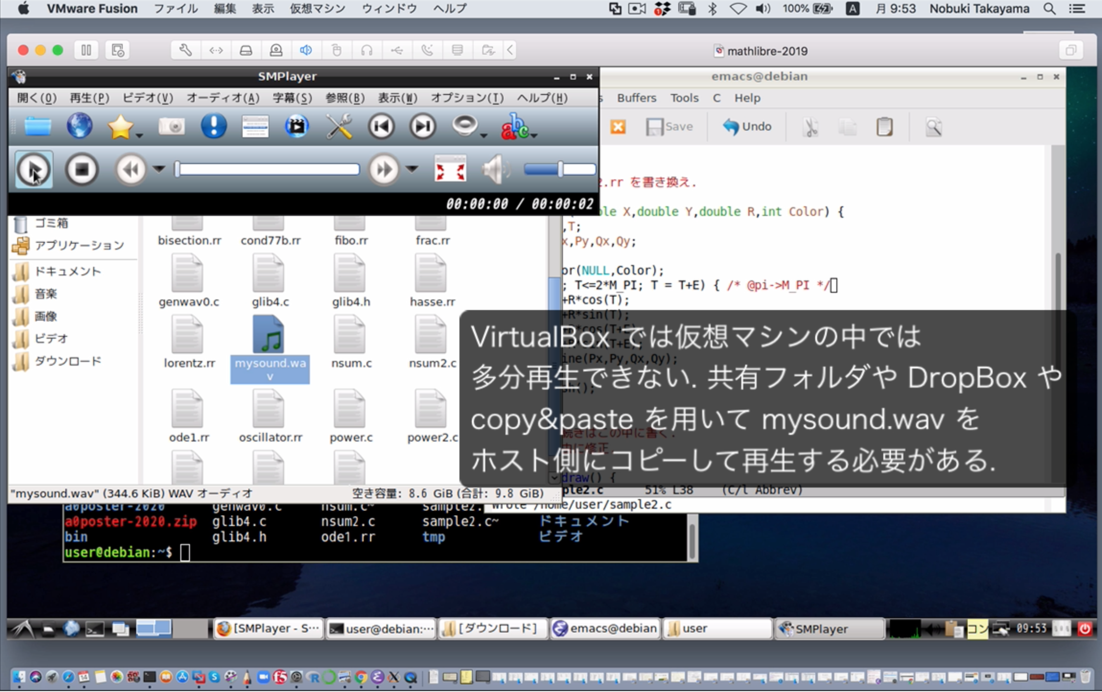Click the VMware pause virtual machine button
Viewport: 1102px width, 692px height.
click(x=86, y=50)
